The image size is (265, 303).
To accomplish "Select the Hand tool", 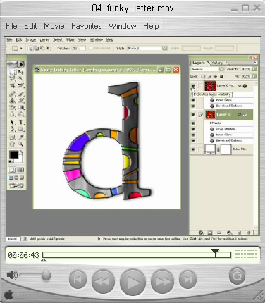I will pos(13,144).
